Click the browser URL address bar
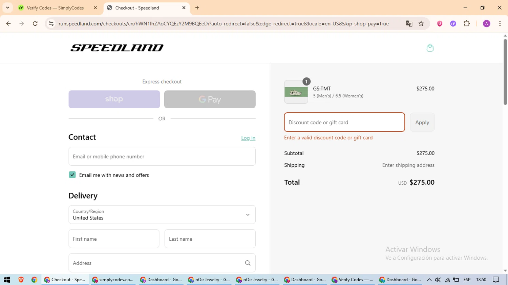 tap(224, 24)
